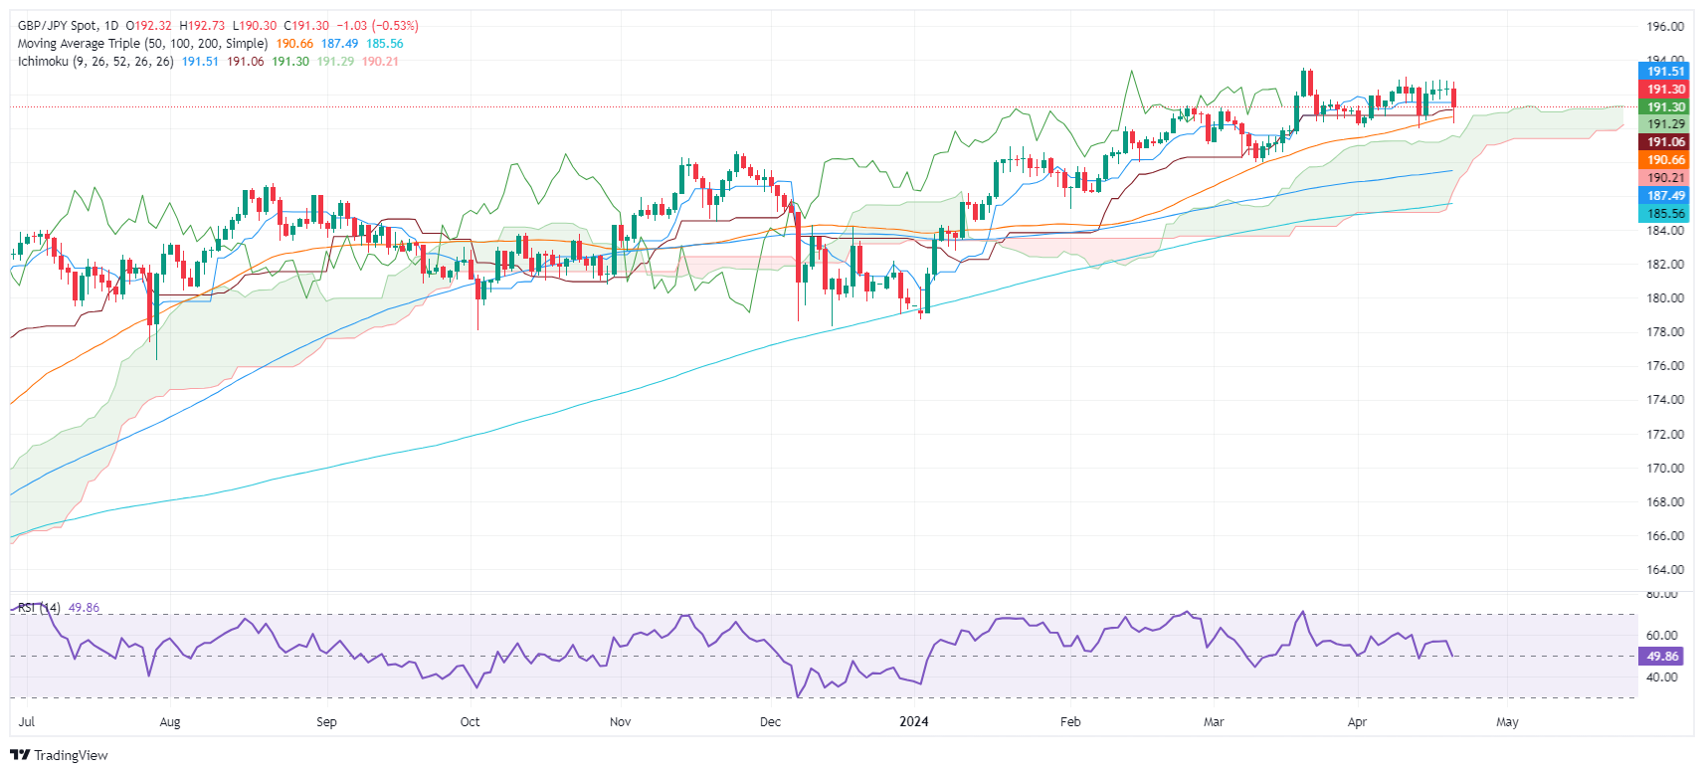Image resolution: width=1704 pixels, height=773 pixels.
Task: Select the Nov label on time axis
Action: (x=620, y=722)
